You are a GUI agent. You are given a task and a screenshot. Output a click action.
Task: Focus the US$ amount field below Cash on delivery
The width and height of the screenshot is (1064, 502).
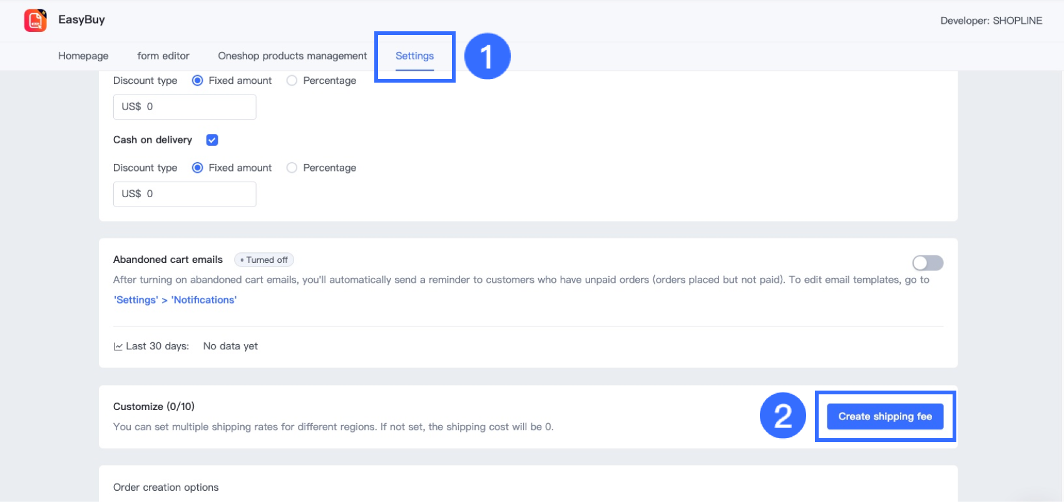185,194
